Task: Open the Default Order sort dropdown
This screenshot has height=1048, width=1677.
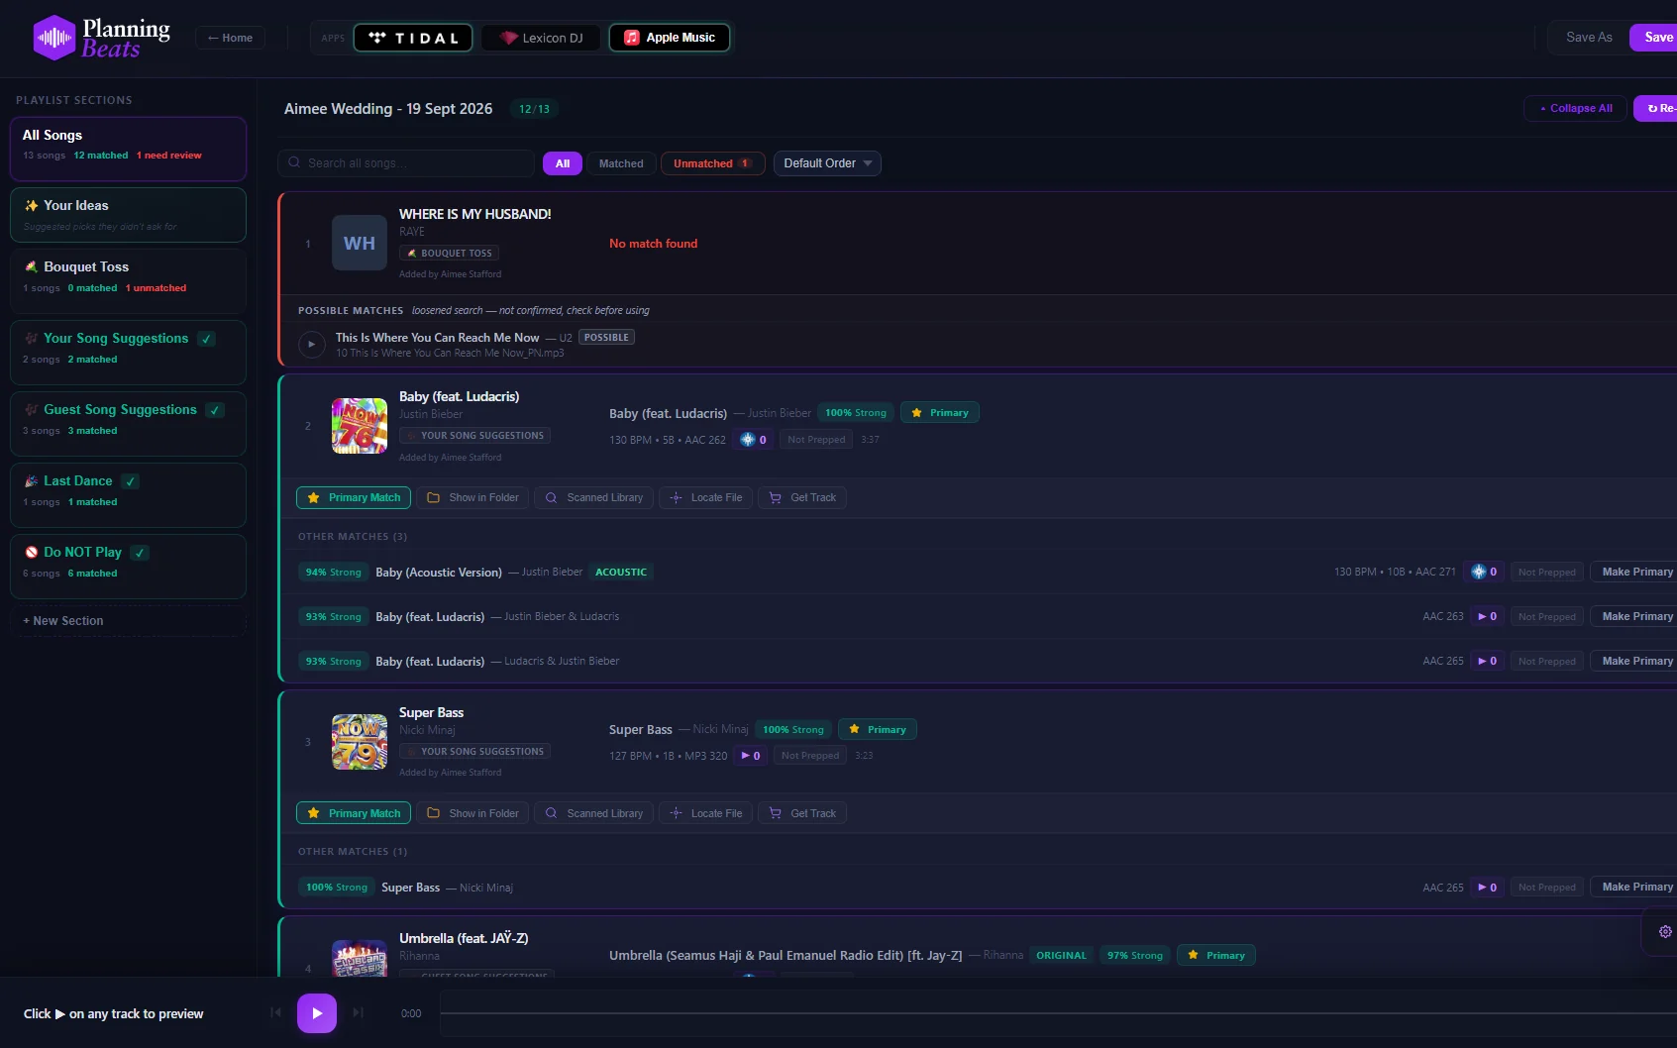Action: [x=827, y=163]
